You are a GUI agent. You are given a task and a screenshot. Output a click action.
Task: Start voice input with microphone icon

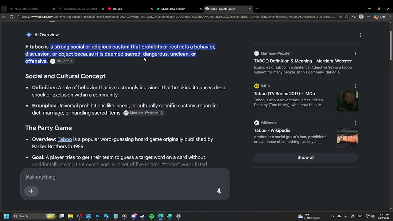(219, 191)
